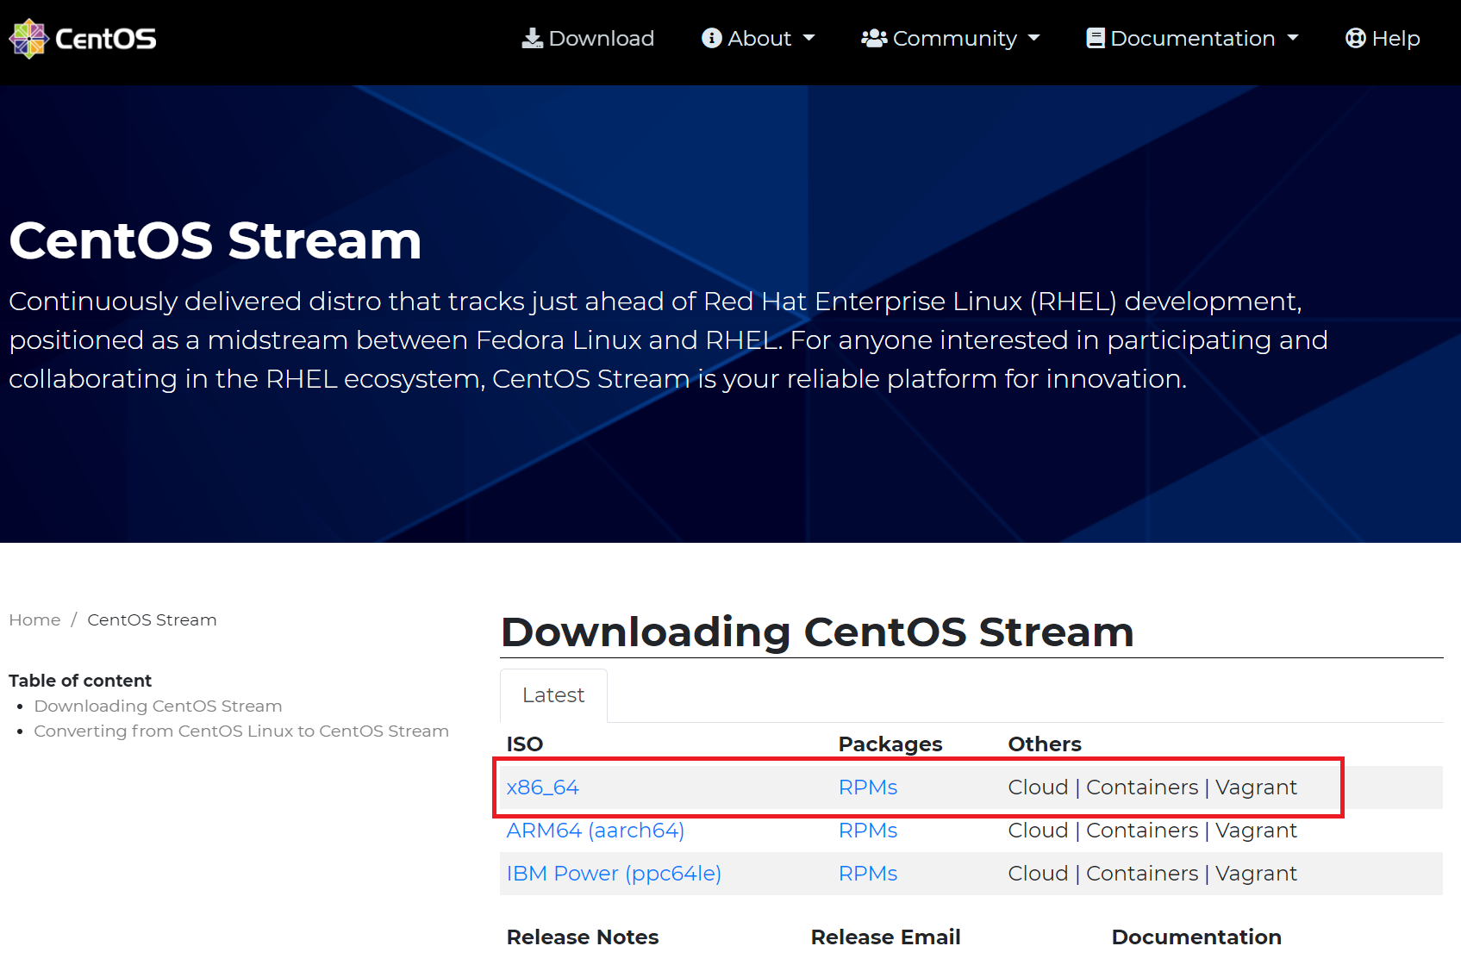
Task: Click Cloud in the ARM64 row
Action: 1038,831
